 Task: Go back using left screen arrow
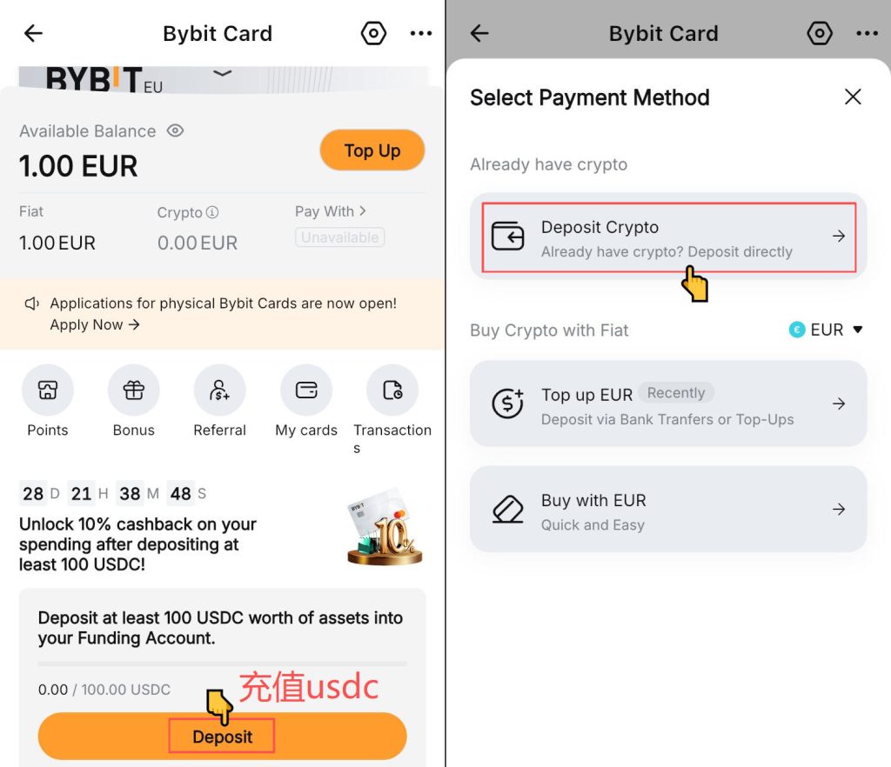coord(33,34)
